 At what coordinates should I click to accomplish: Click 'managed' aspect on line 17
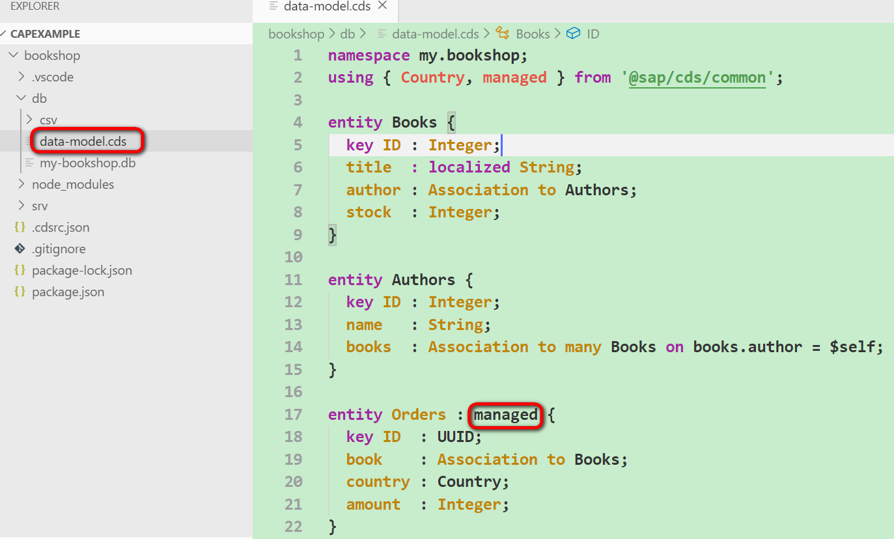(506, 415)
